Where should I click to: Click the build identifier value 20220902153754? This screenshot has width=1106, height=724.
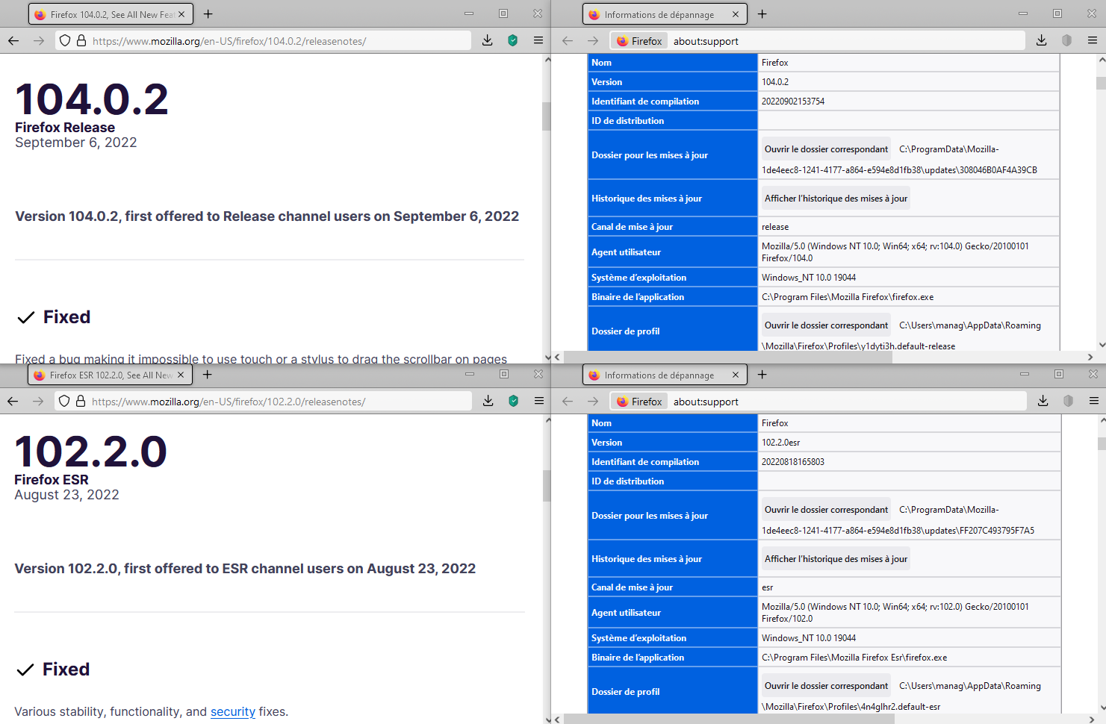coord(793,102)
